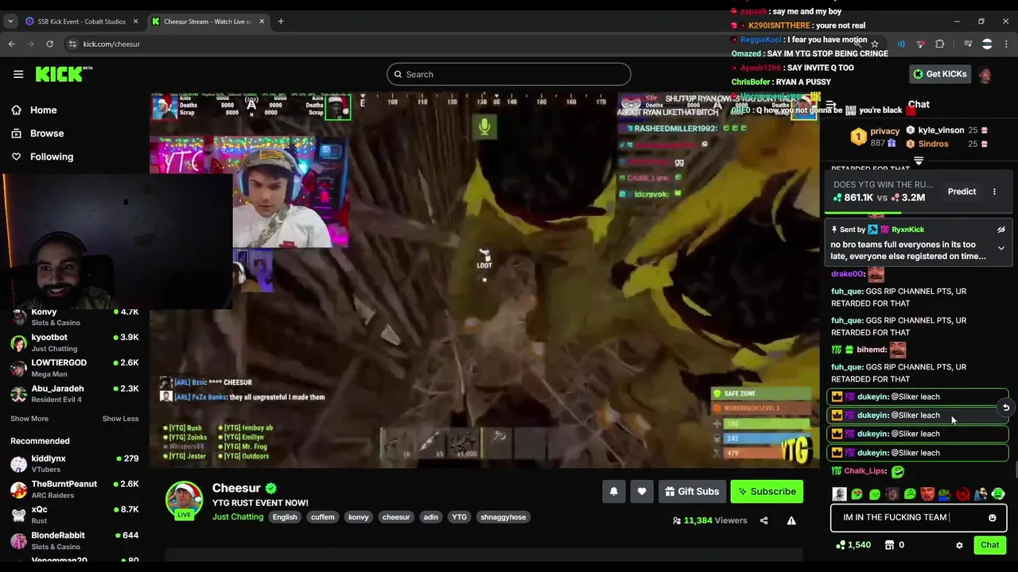Open the browser tab search dropdown

click(10, 21)
